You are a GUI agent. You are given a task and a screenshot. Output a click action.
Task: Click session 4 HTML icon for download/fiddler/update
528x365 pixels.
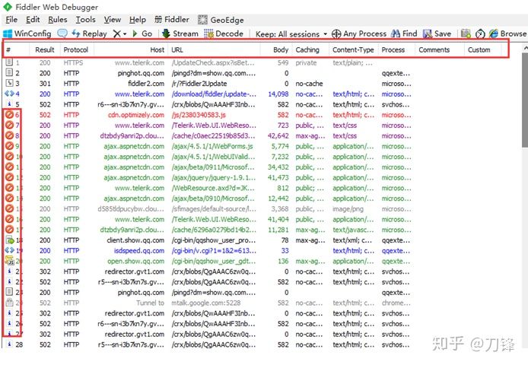point(9,94)
